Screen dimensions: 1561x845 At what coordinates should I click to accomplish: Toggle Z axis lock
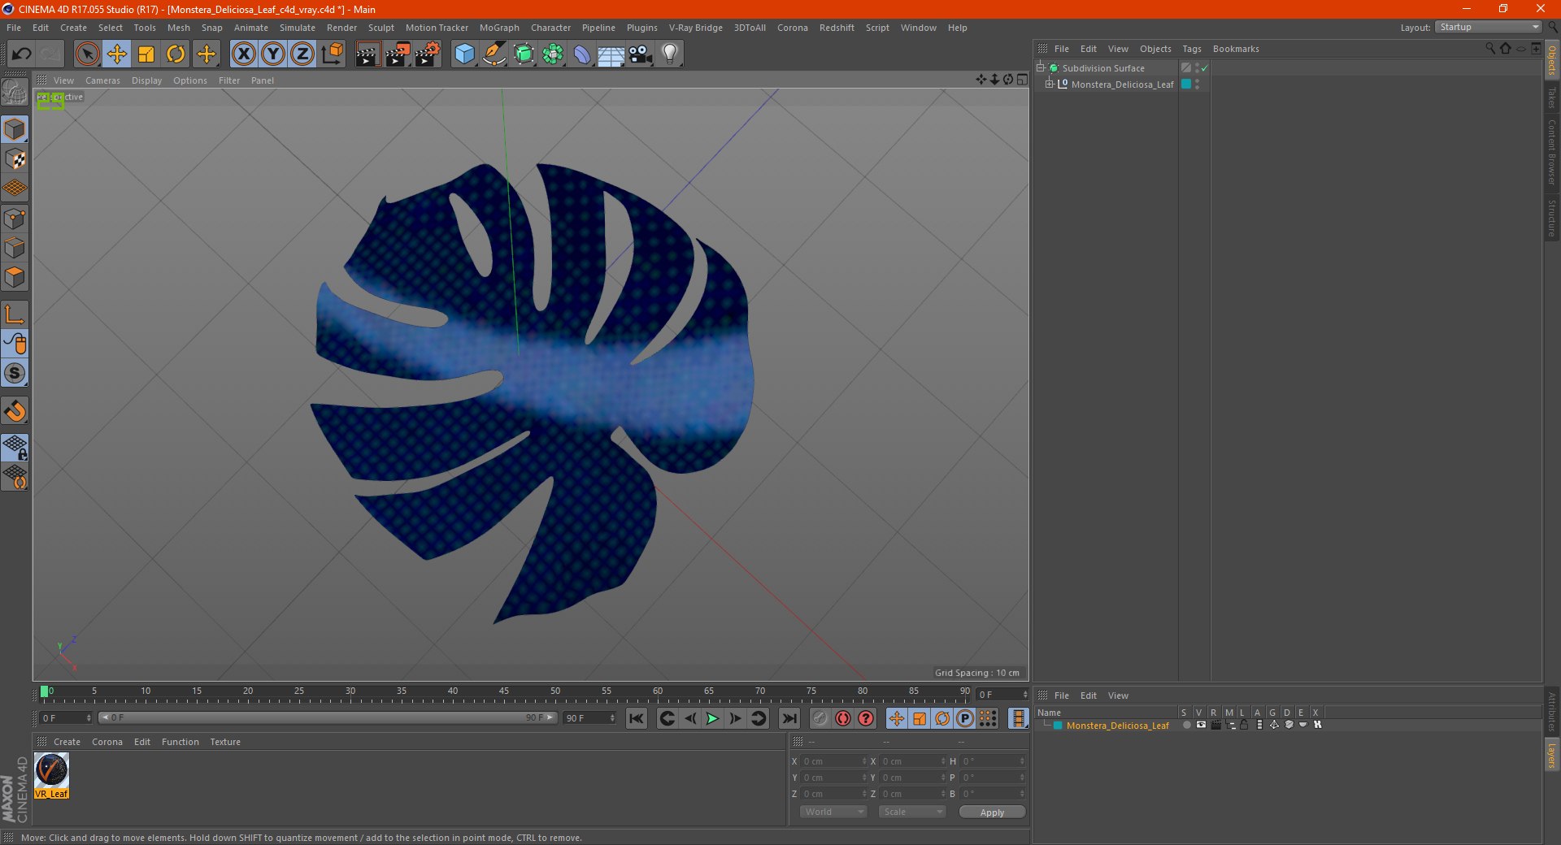coord(302,54)
